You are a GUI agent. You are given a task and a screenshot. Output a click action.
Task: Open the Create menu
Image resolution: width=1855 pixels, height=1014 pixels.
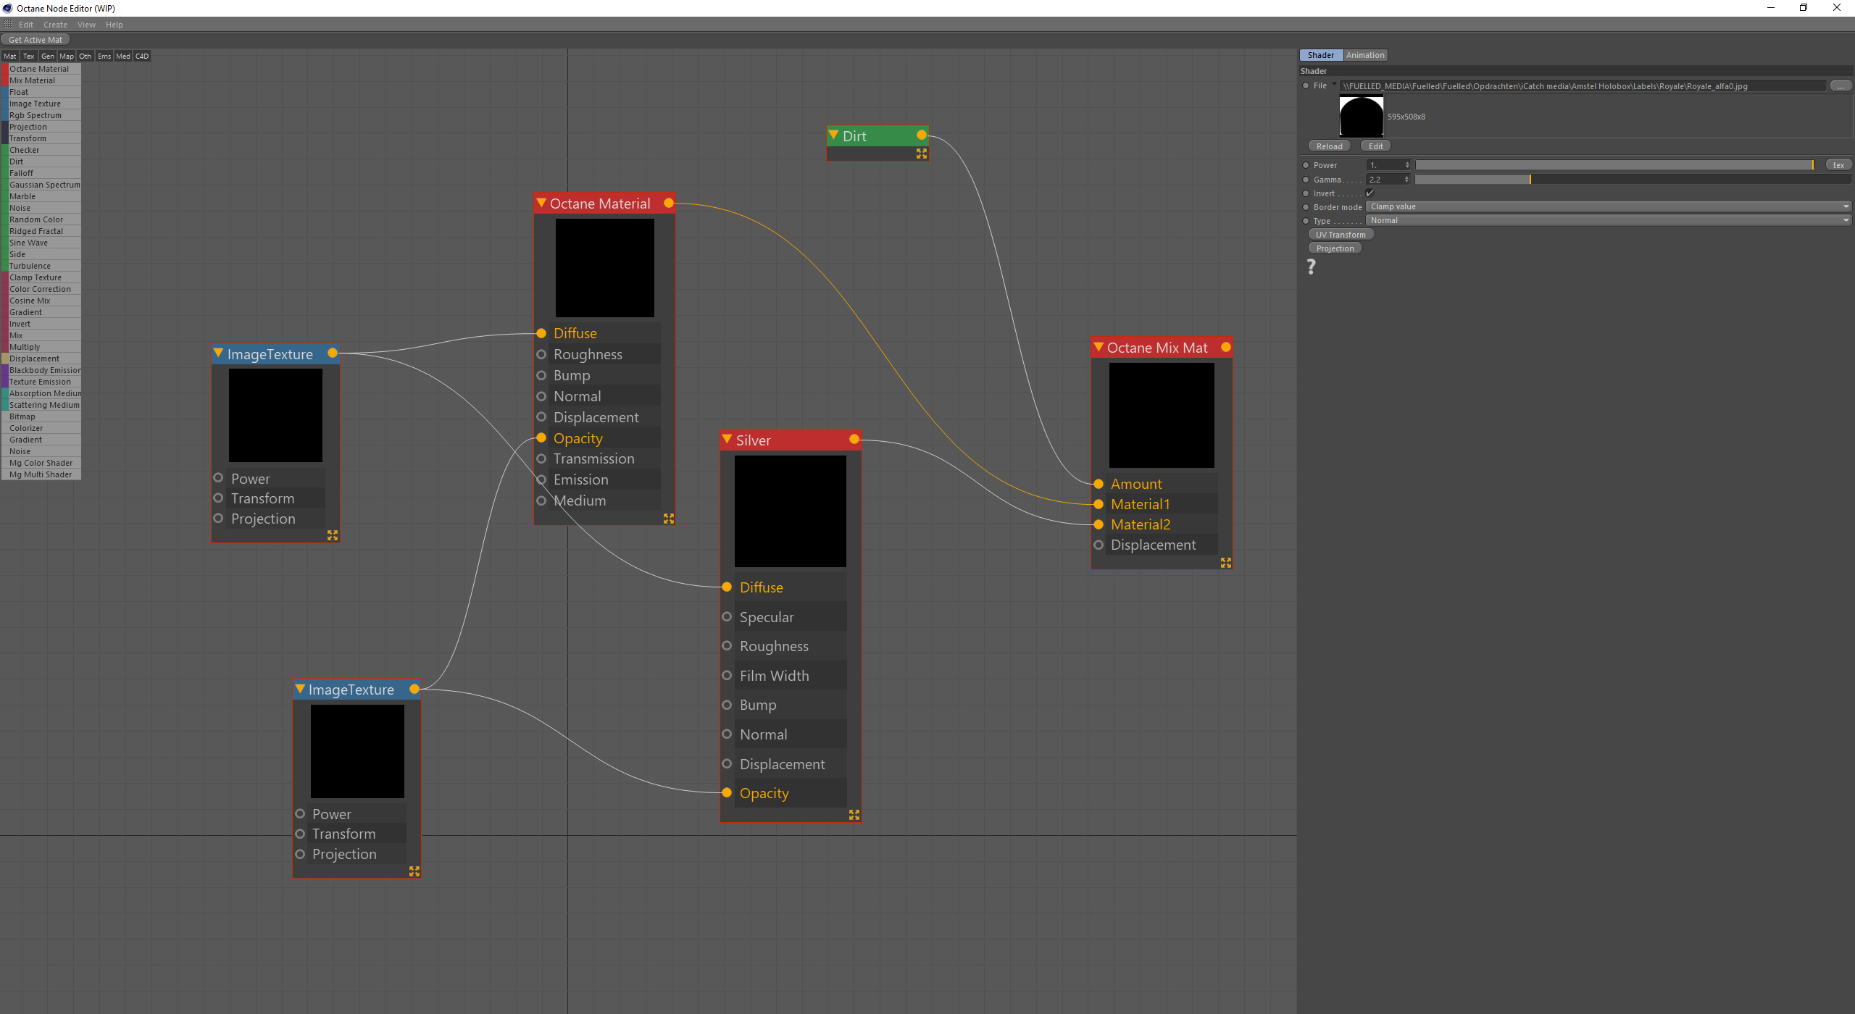(55, 25)
